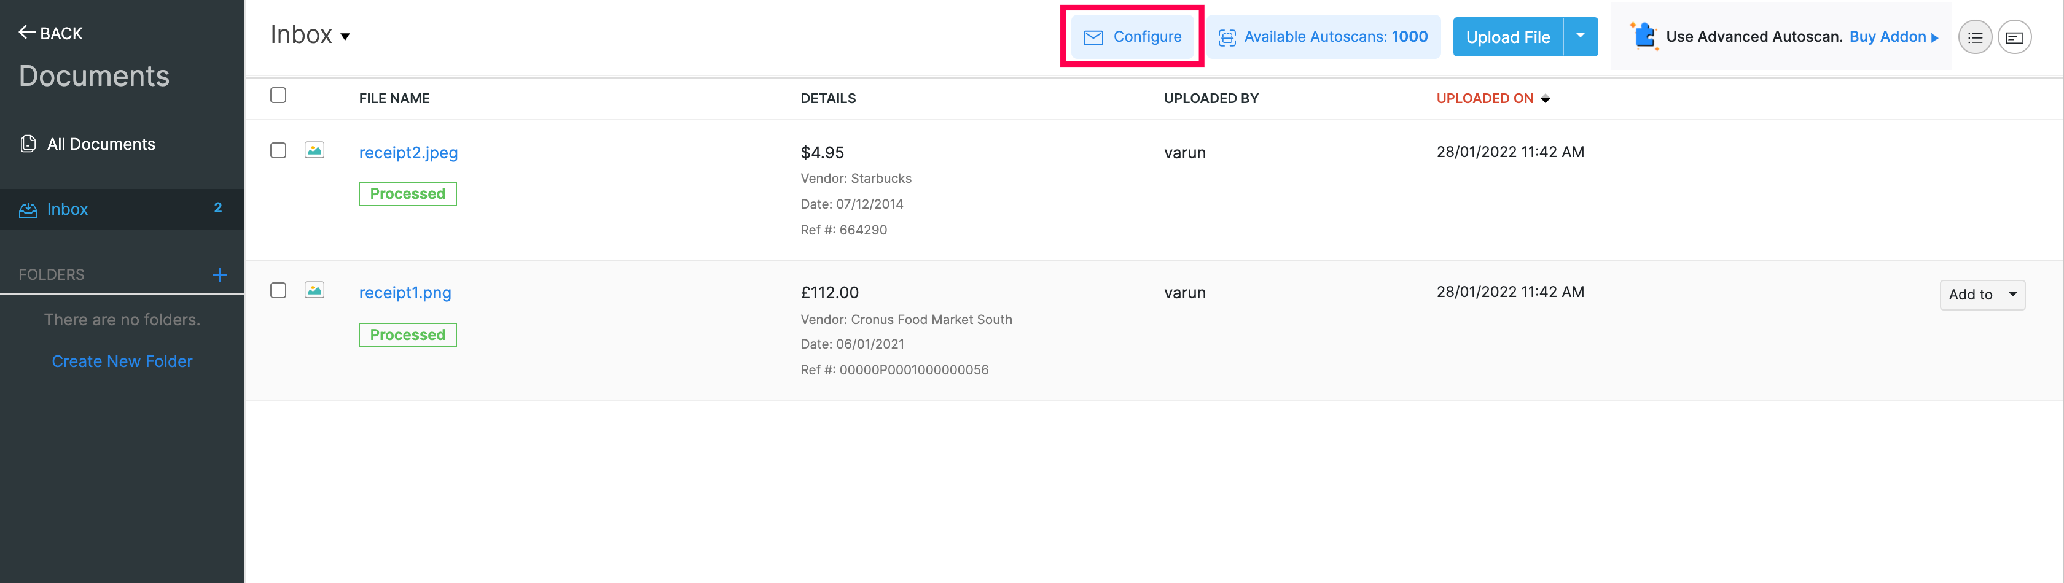Click the receipt1.png image file icon

coord(314,291)
